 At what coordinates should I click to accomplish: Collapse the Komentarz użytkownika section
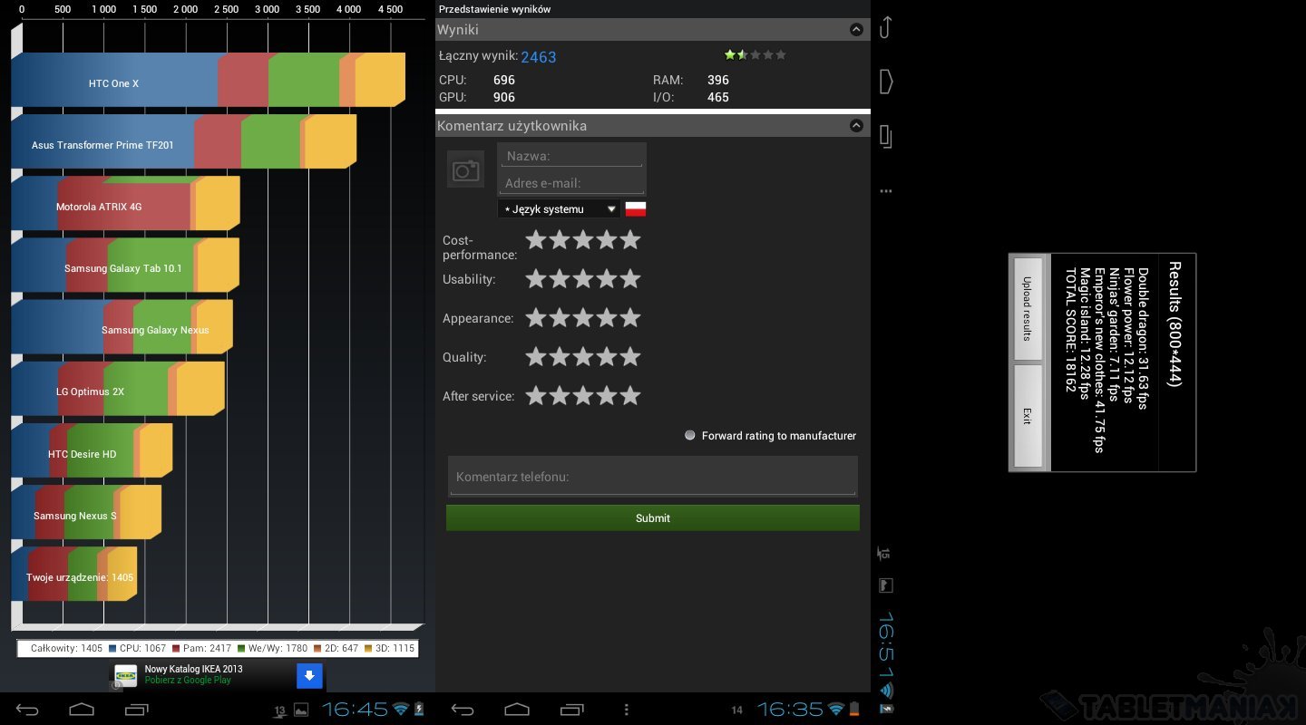pos(855,126)
